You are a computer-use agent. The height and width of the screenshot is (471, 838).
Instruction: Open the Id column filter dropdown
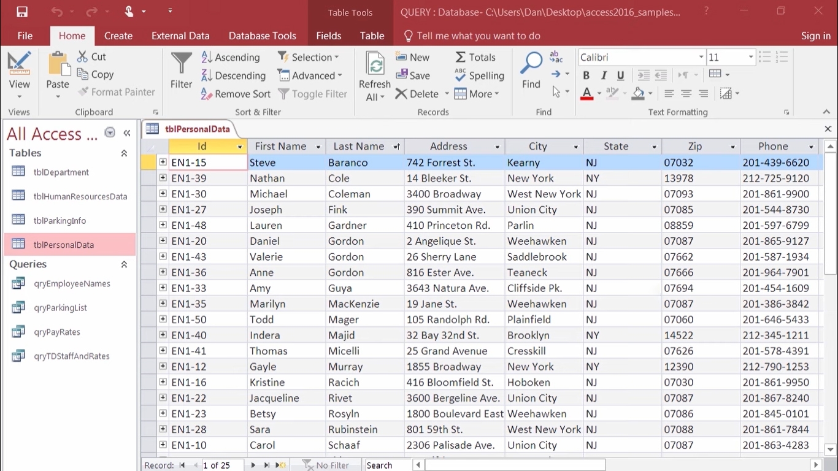[239, 147]
